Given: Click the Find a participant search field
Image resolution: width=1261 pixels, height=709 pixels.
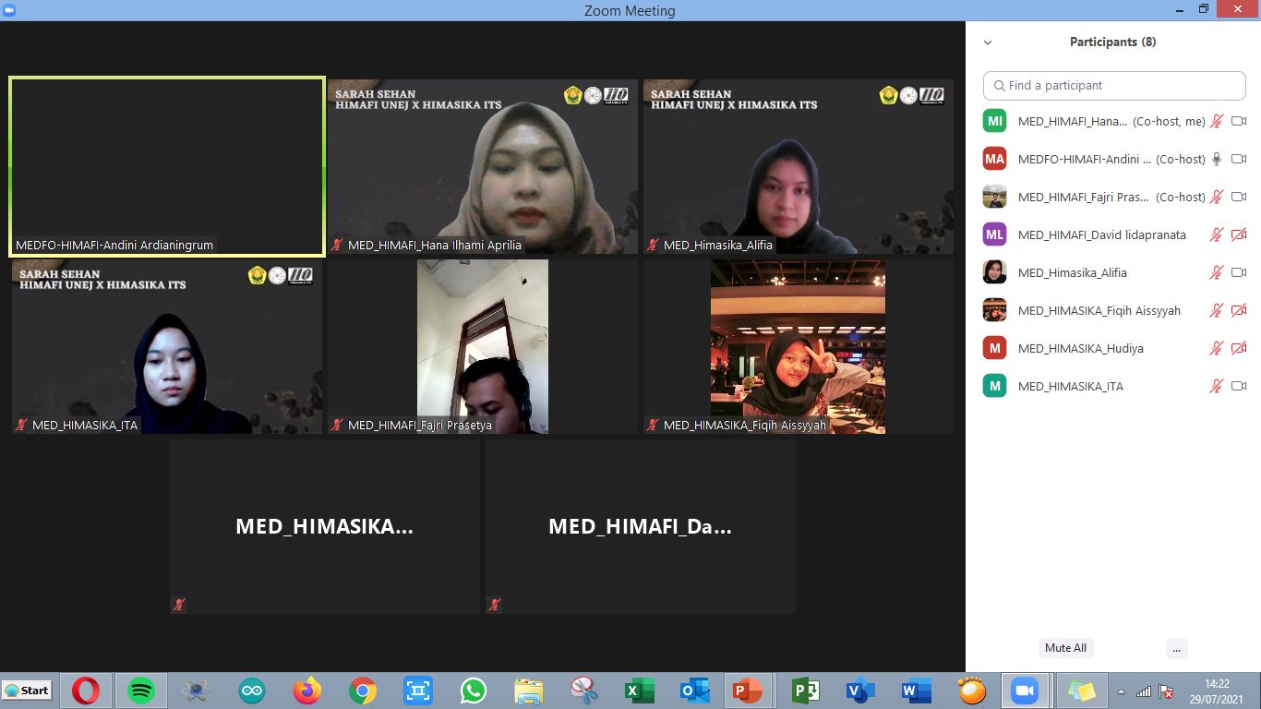Looking at the screenshot, I should 1114,86.
